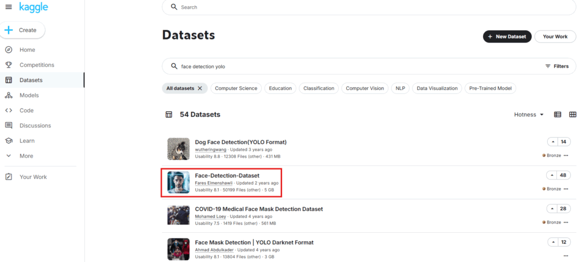Upvote the Face-Detection-Dataset

click(552, 175)
